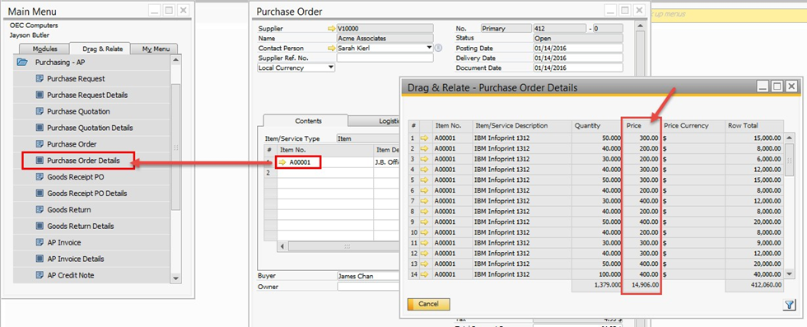Click the Contact Person link arrow
The image size is (807, 327).
(331, 48)
